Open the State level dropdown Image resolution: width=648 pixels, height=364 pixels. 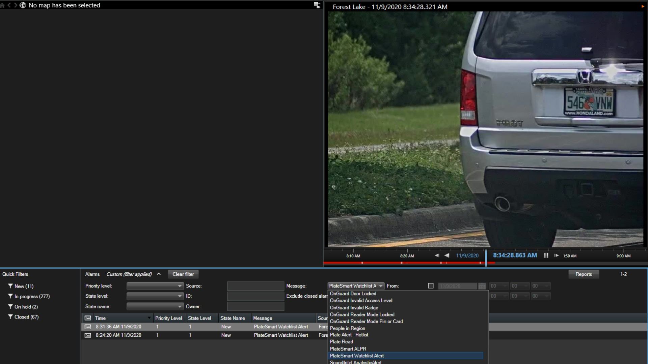point(155,296)
